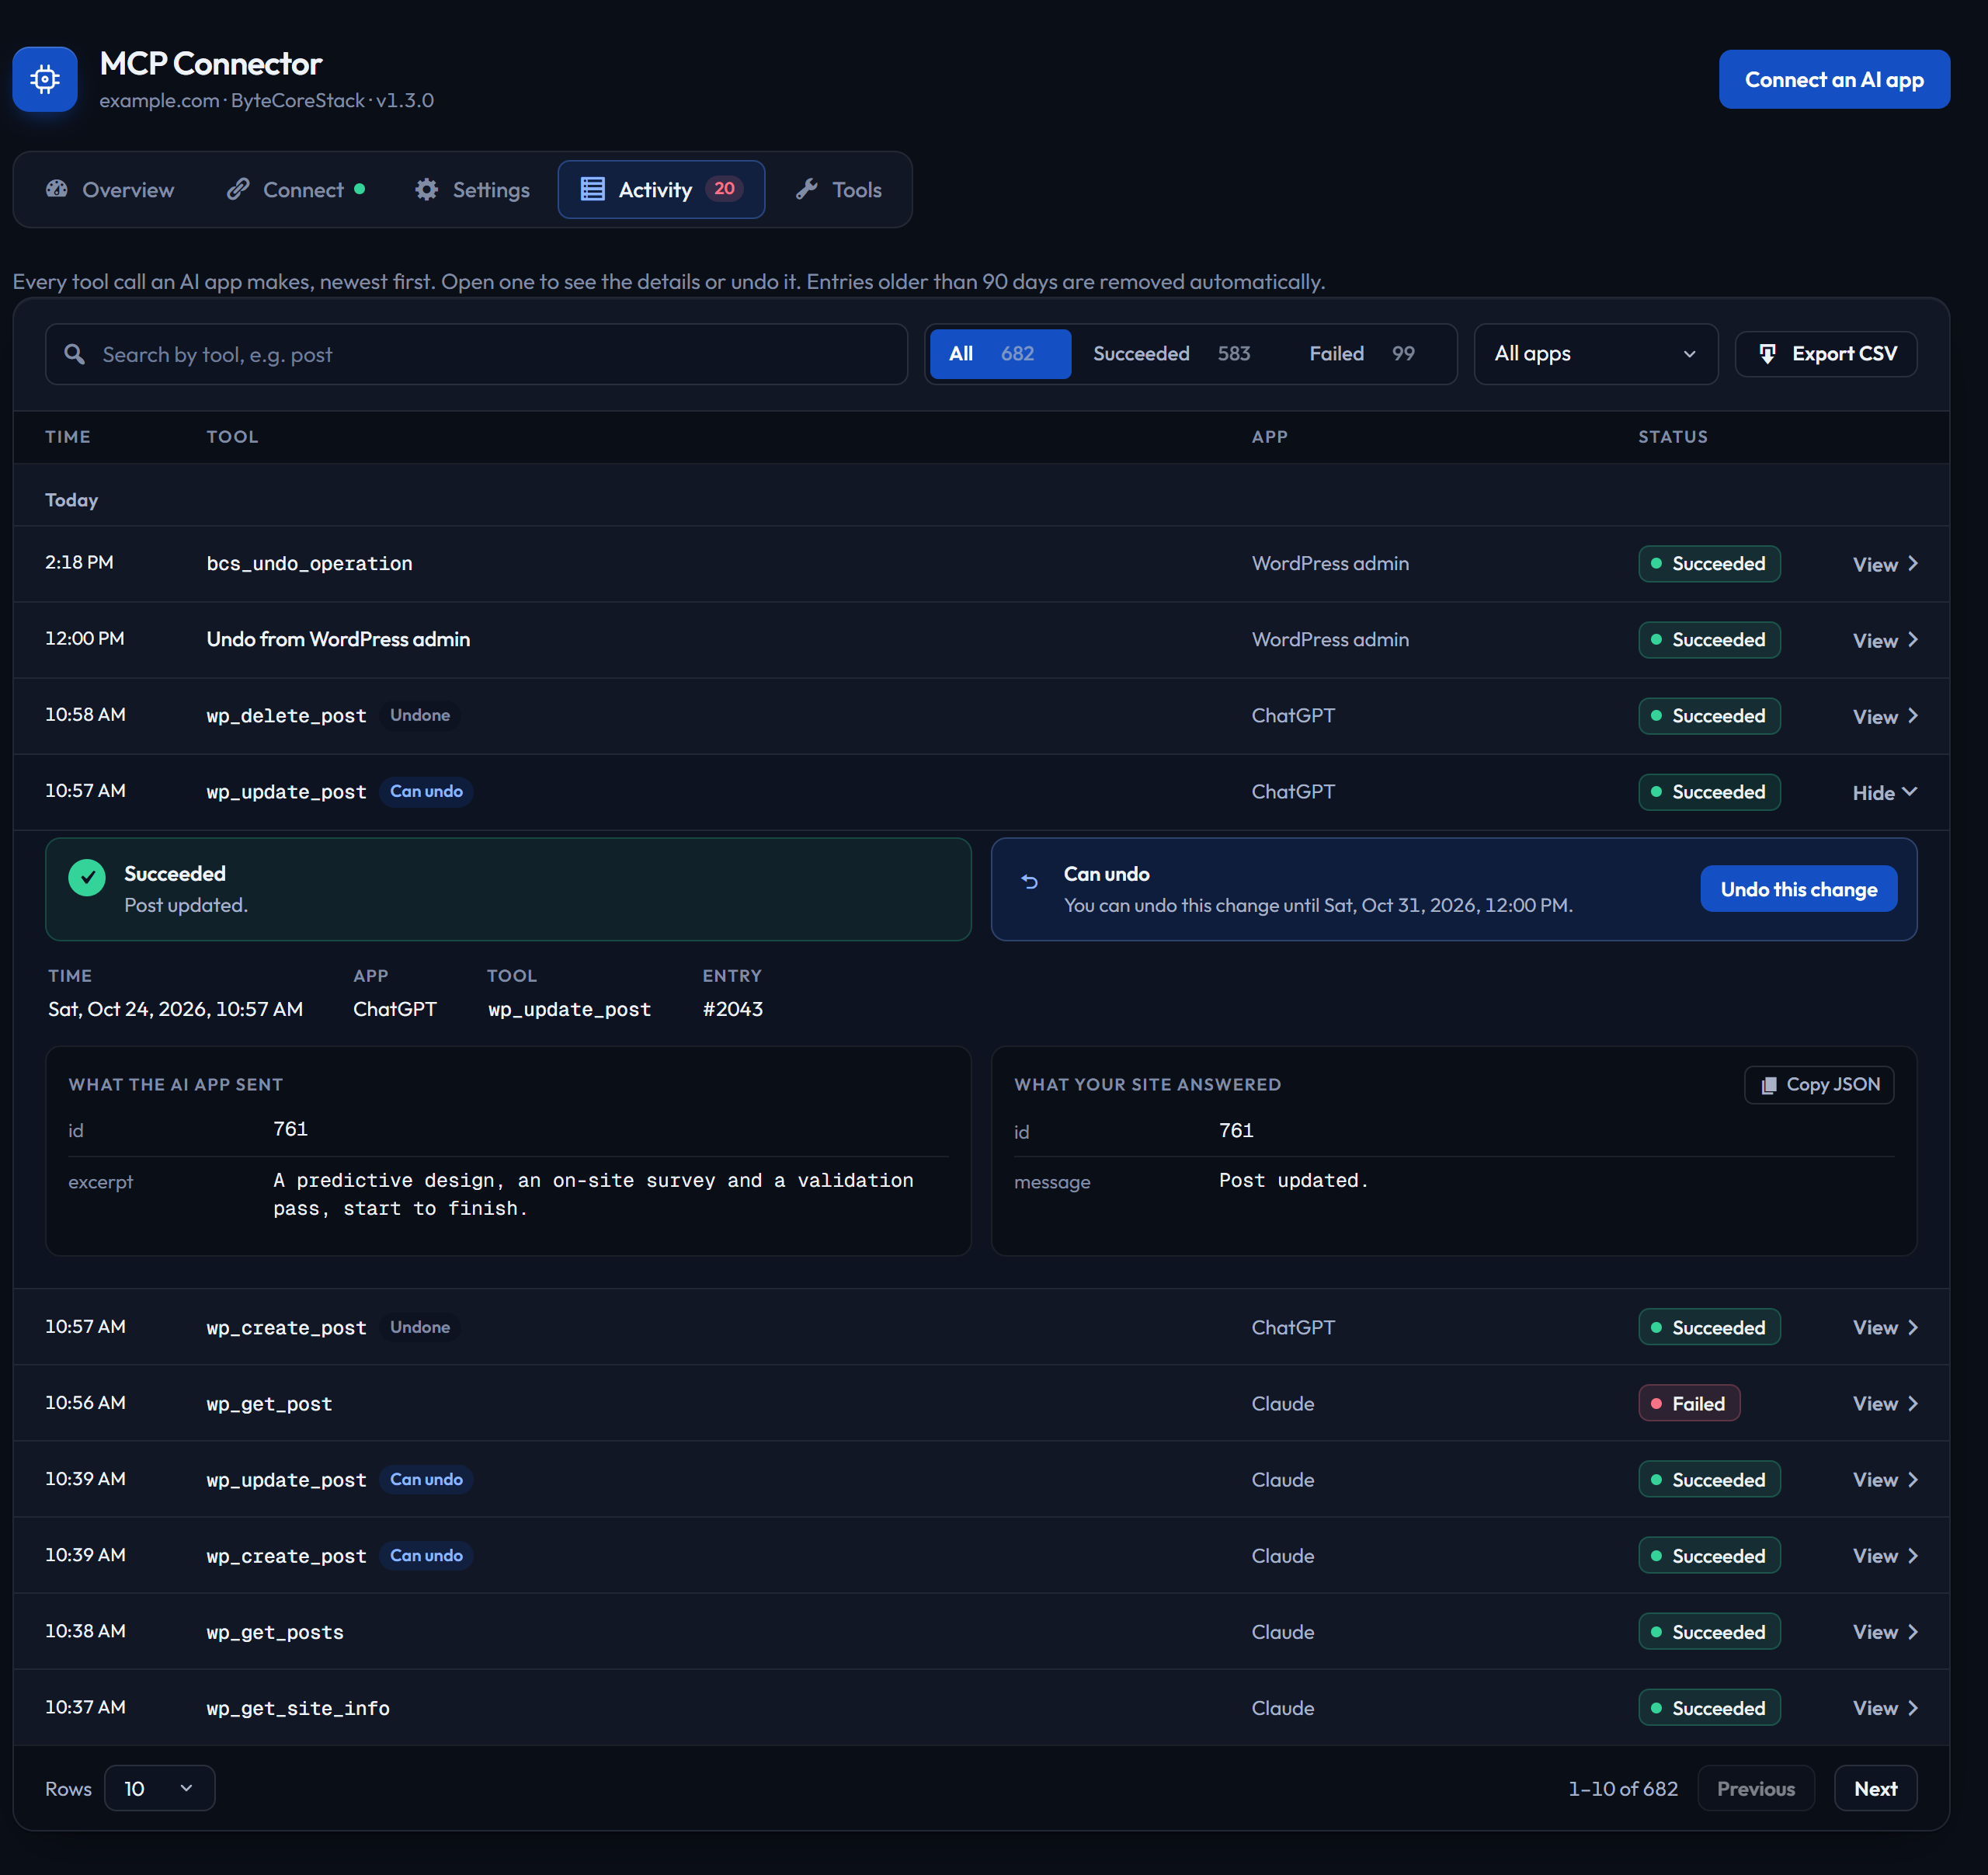
Task: Click the Activity tab list icon
Action: point(593,189)
